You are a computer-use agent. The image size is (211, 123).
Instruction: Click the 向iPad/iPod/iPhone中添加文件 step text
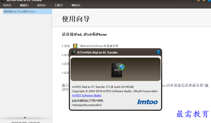tap(99, 46)
